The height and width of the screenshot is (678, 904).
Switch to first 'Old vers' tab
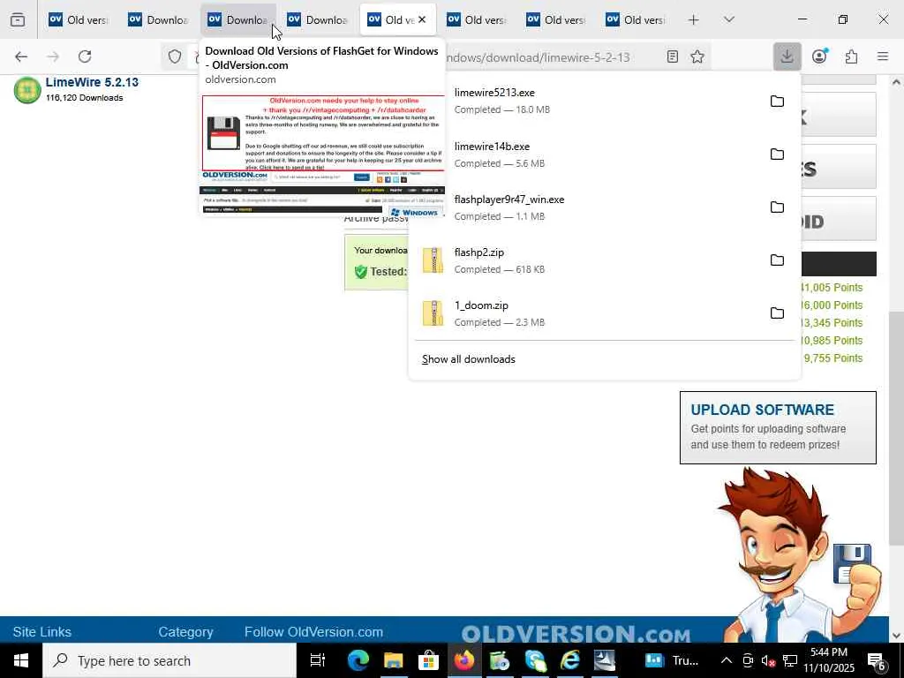pos(78,19)
